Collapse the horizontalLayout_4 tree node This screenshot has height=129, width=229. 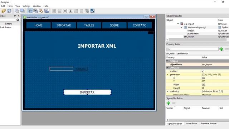point(181,27)
